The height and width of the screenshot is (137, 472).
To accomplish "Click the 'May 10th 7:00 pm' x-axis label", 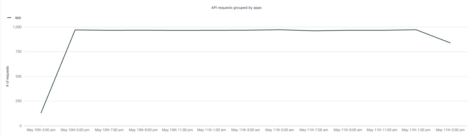I will coord(109,130).
